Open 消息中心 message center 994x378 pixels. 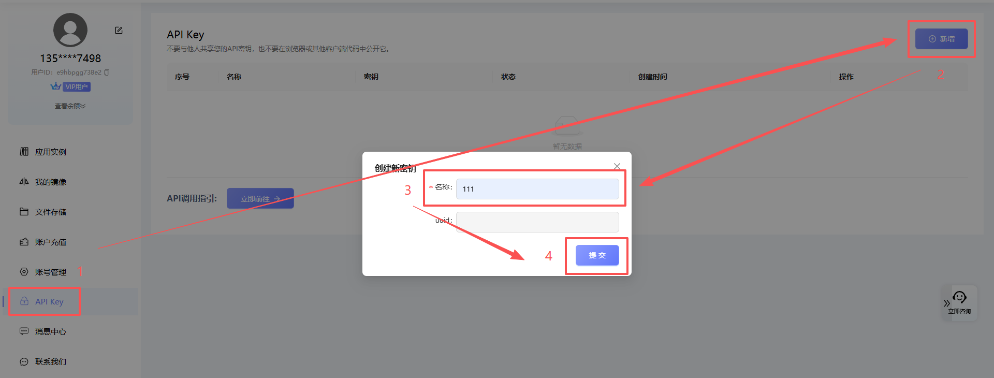click(x=50, y=331)
